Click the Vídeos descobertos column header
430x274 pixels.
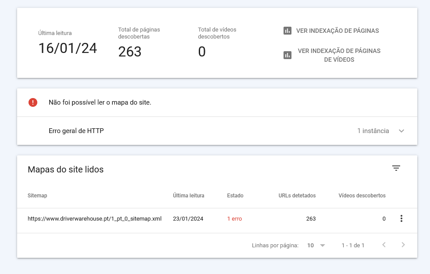click(x=362, y=196)
